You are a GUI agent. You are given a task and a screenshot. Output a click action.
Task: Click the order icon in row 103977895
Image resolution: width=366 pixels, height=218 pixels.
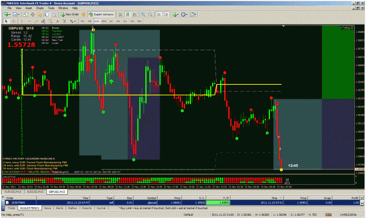(x=8, y=203)
